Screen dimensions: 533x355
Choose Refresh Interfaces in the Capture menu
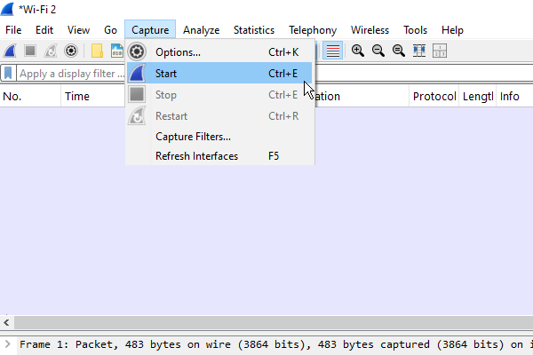220,156
